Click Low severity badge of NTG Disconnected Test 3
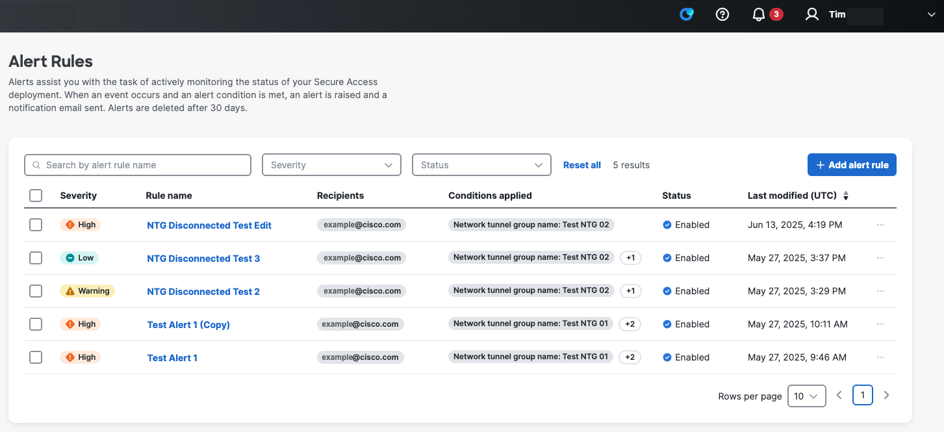The height and width of the screenshot is (432, 944). pyautogui.click(x=79, y=258)
